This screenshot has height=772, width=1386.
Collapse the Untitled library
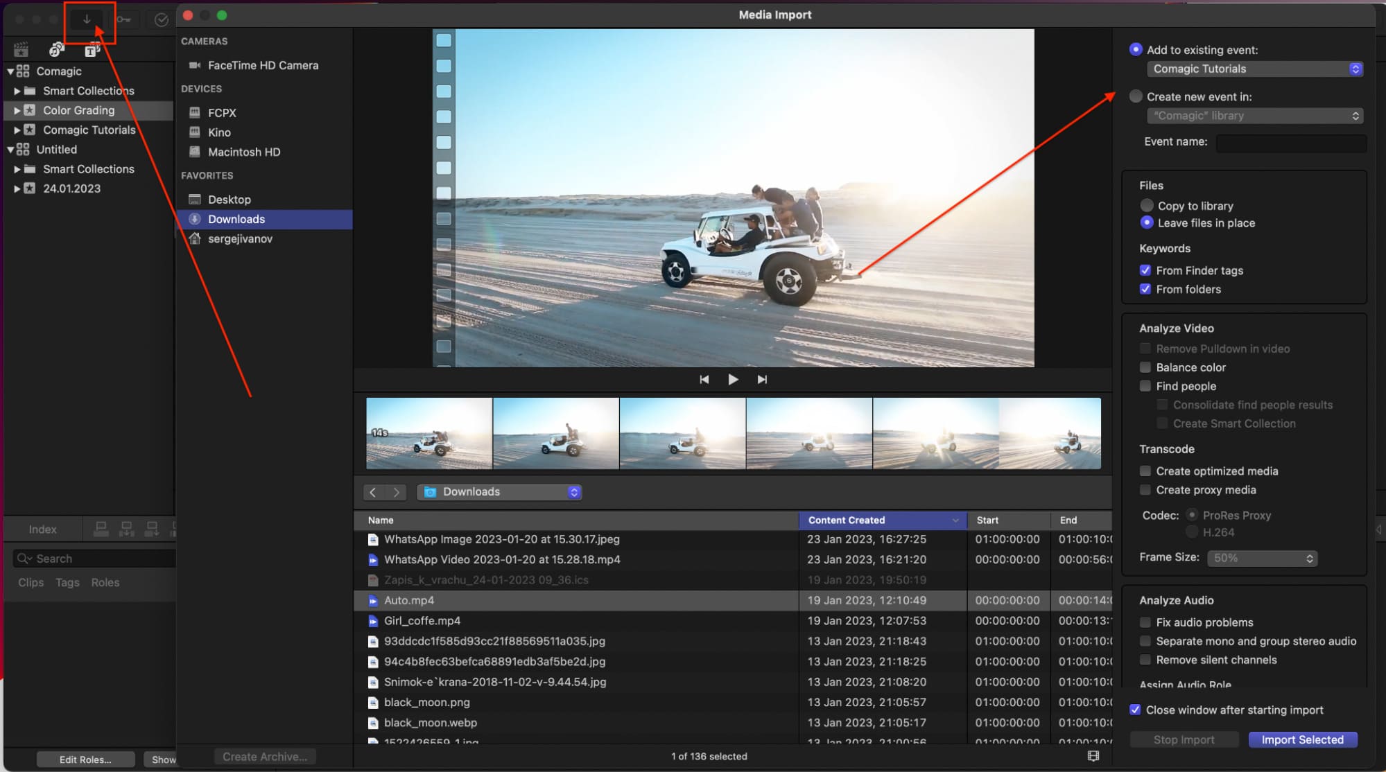10,150
